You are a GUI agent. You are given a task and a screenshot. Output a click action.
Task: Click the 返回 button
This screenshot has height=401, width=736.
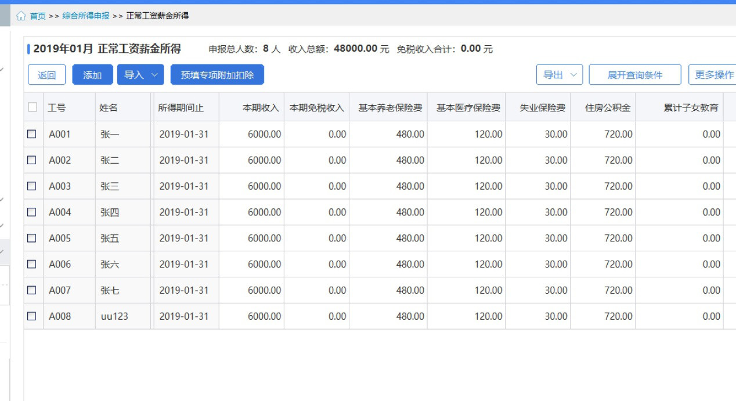point(47,75)
